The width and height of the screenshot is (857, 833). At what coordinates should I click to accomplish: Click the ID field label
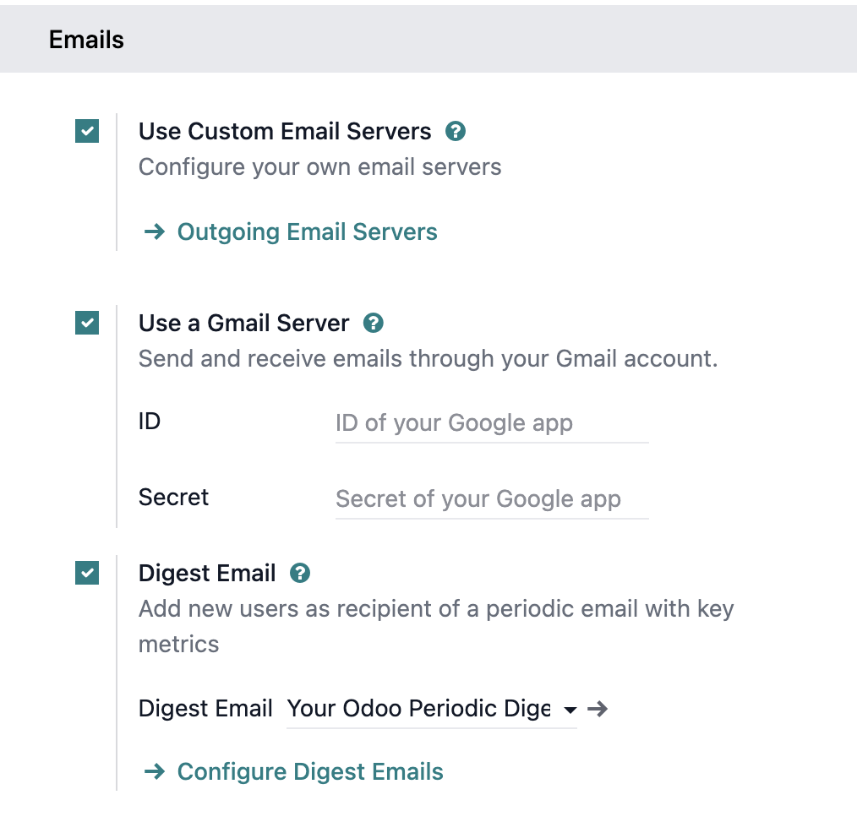[x=150, y=421]
